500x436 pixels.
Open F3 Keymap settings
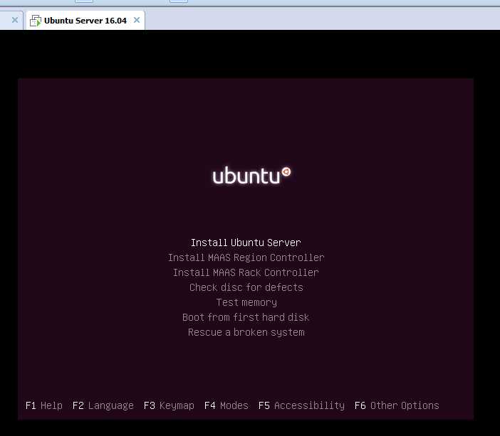pyautogui.click(x=169, y=405)
